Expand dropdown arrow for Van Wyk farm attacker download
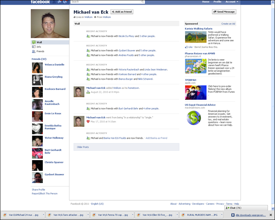275x220 pixels. click(88, 215)
